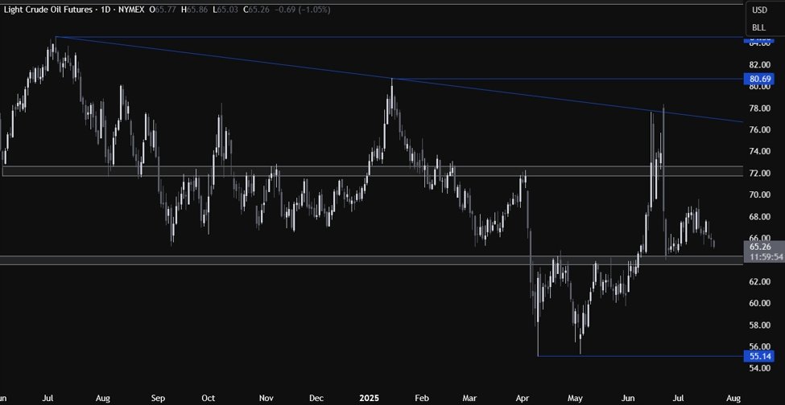This screenshot has width=785, height=405.
Task: Select the lower grey support zone rectangle
Action: coord(322,260)
